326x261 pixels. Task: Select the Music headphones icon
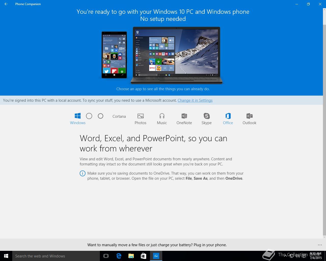pos(162,116)
